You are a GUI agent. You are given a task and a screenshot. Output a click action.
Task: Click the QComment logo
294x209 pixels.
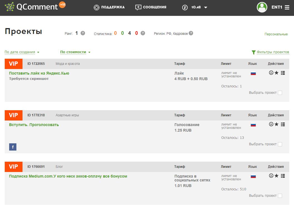click(31, 7)
